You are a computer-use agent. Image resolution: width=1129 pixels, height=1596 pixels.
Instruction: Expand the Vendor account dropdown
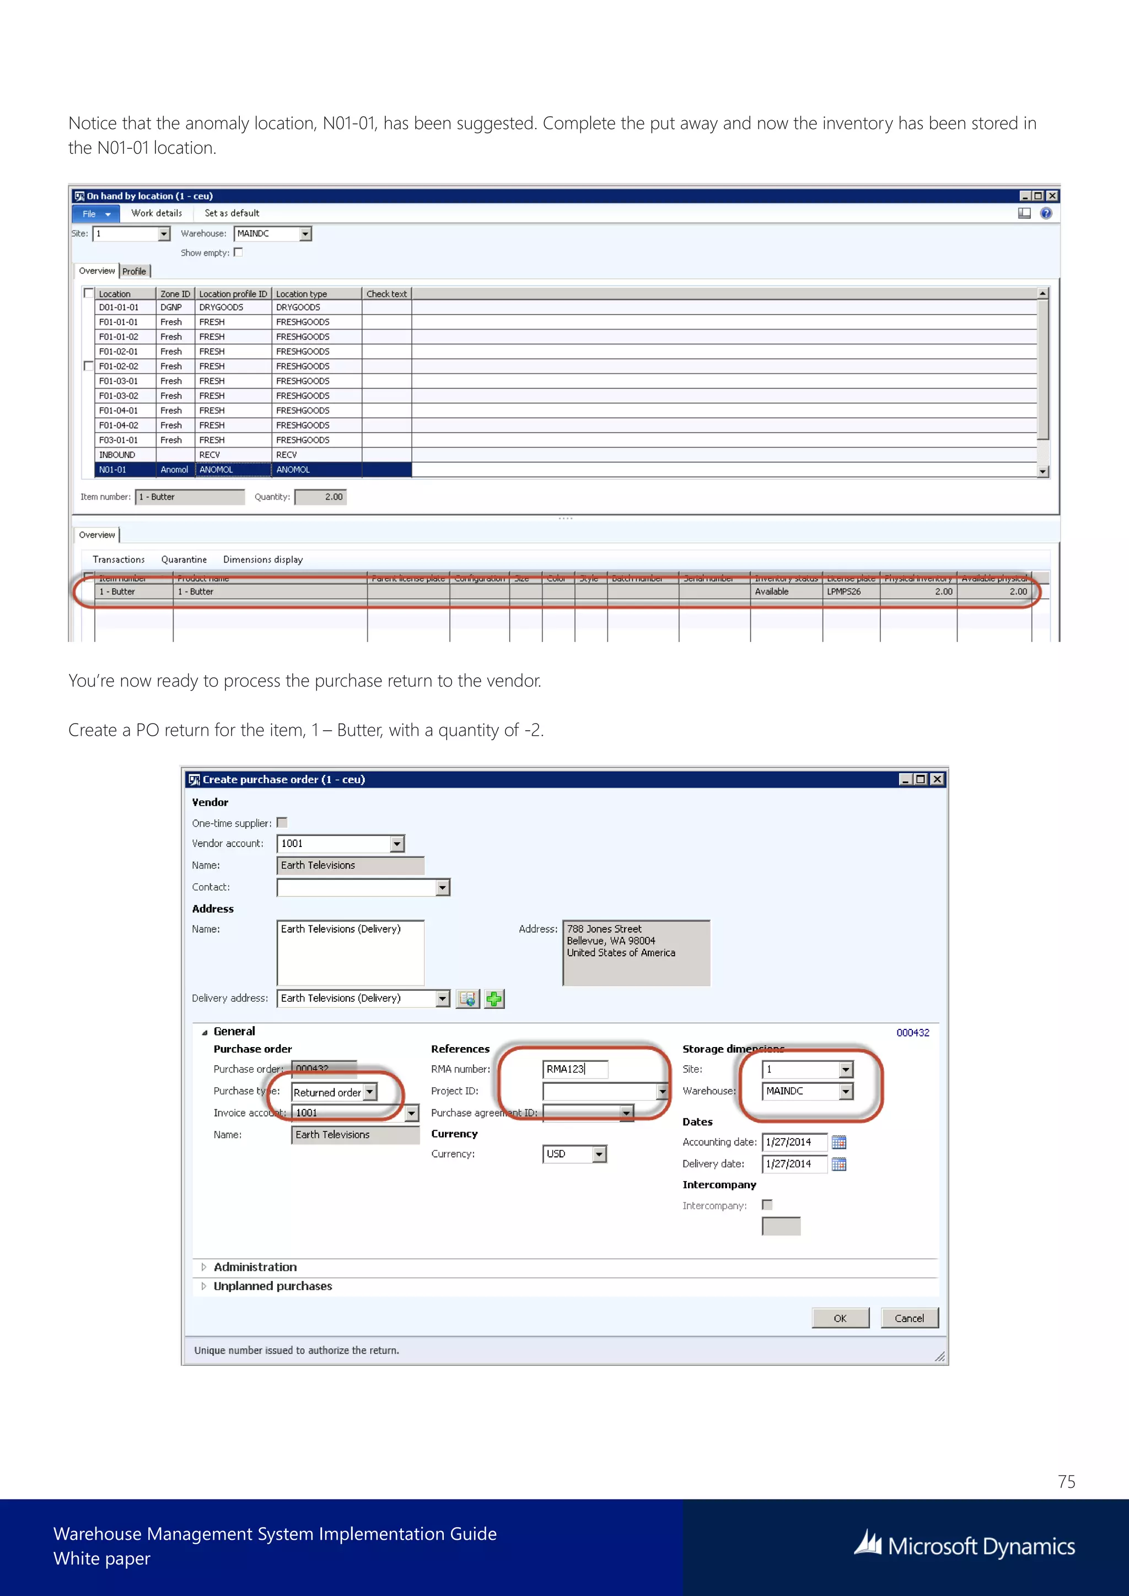coord(397,844)
